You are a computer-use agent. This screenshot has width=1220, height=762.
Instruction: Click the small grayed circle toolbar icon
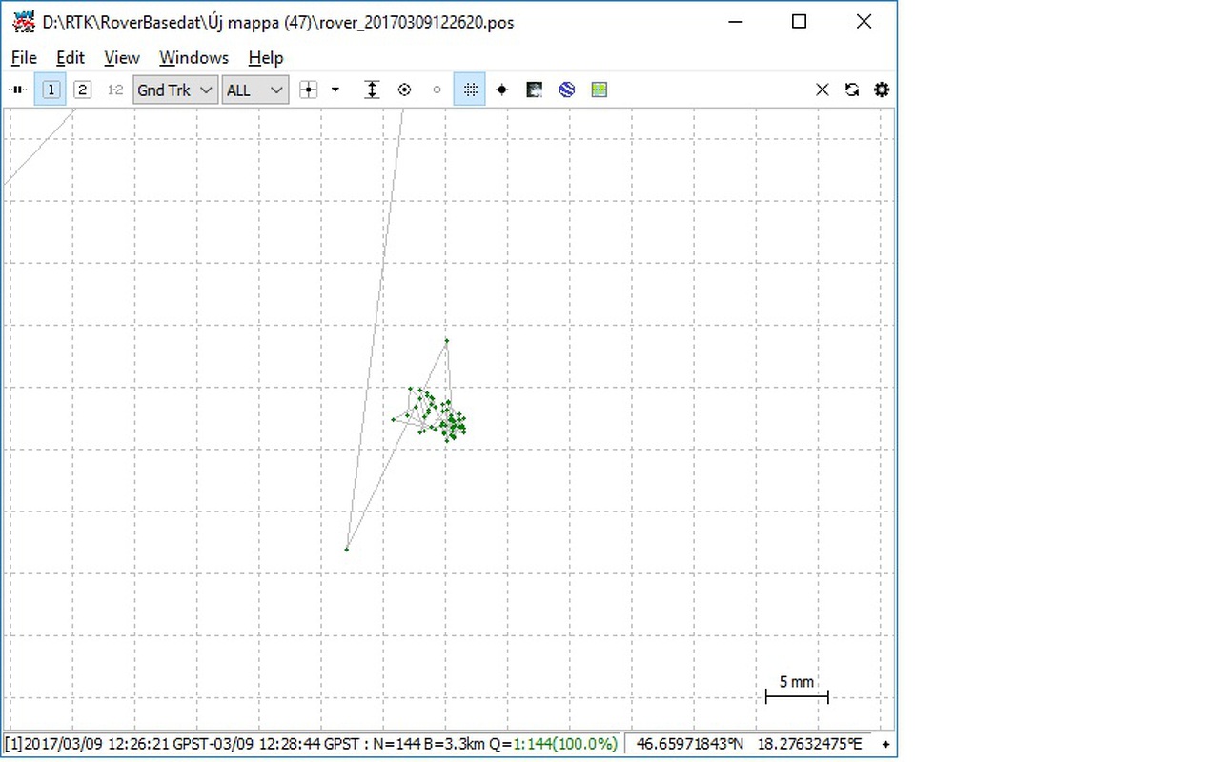(x=437, y=90)
